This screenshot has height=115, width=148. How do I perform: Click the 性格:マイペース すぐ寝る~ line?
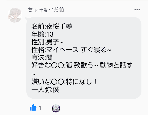[x=71, y=50]
